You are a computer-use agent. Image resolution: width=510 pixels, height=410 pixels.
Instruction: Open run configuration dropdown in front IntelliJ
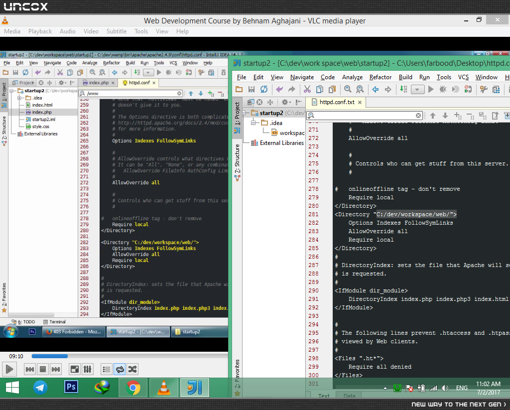click(x=418, y=90)
